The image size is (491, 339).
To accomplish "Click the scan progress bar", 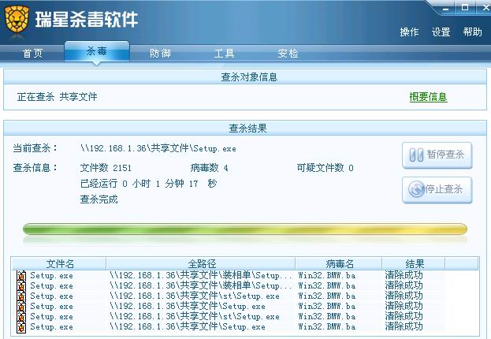I will [x=245, y=229].
